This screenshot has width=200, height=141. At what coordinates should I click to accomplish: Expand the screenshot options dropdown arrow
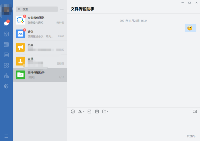pyautogui.click(x=84, y=111)
